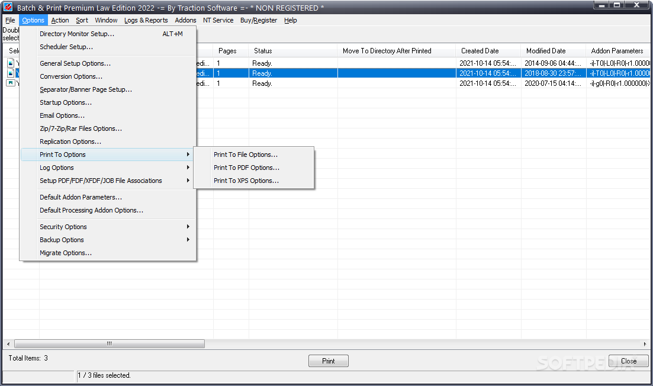This screenshot has width=653, height=386.
Task: Click addon parameters cell starting -i|-g0|-R0
Action: point(619,83)
